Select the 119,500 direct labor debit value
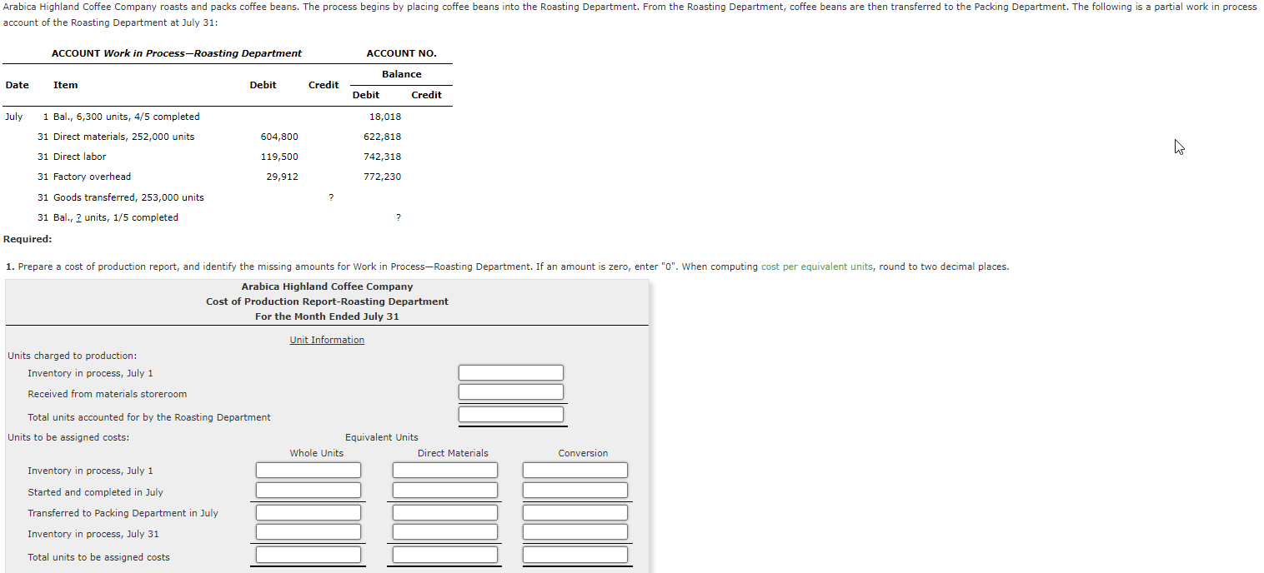1264x573 pixels. tap(279, 157)
